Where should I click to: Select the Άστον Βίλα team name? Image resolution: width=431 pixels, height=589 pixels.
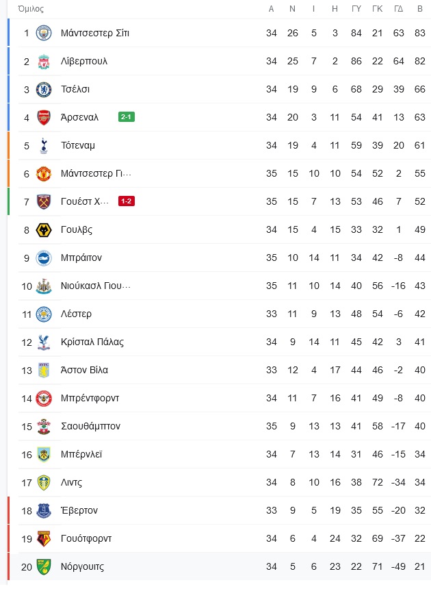tap(84, 370)
